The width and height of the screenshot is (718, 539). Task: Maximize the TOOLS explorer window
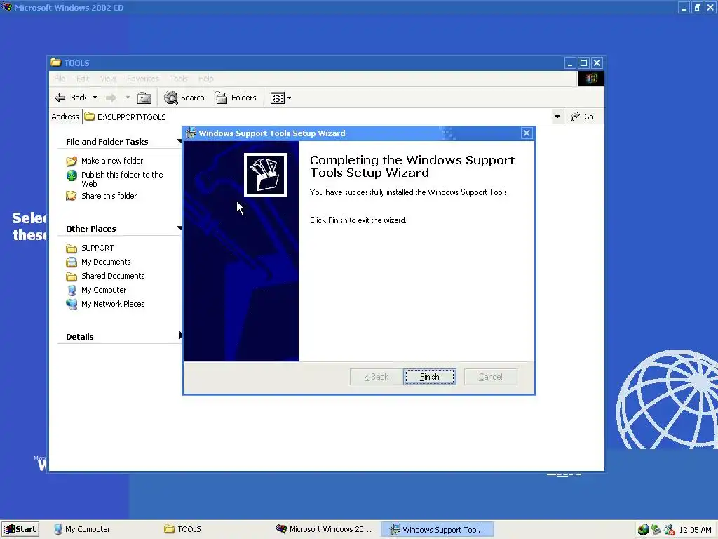click(584, 62)
